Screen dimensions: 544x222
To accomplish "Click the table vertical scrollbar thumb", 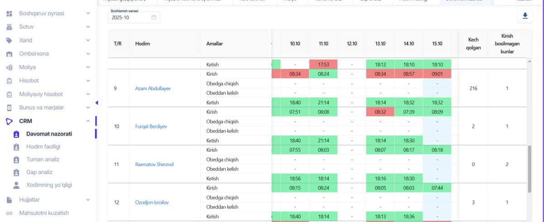I will pos(529,168).
